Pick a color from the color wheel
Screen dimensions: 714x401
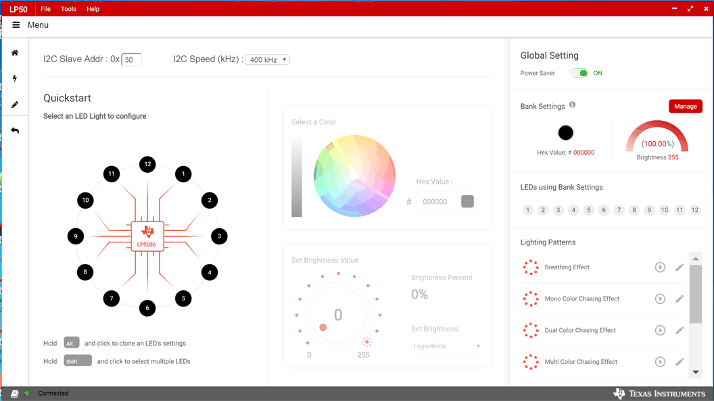point(354,176)
